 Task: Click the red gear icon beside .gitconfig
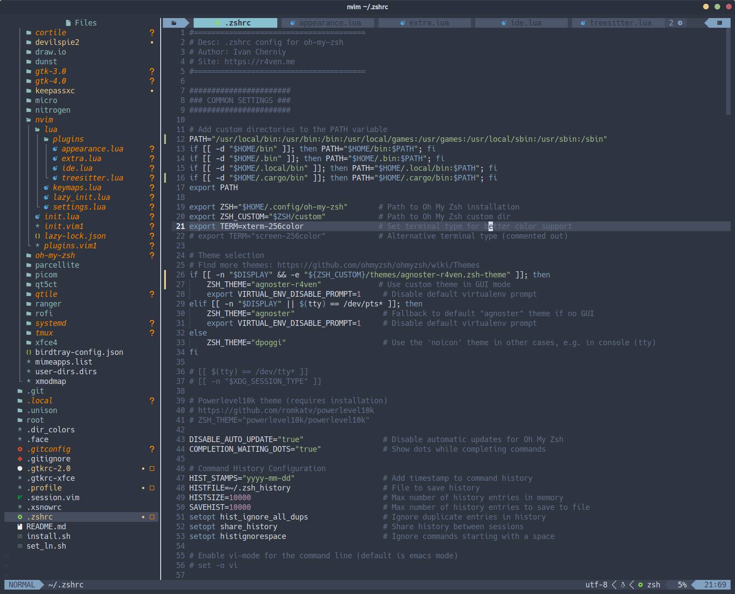20,449
